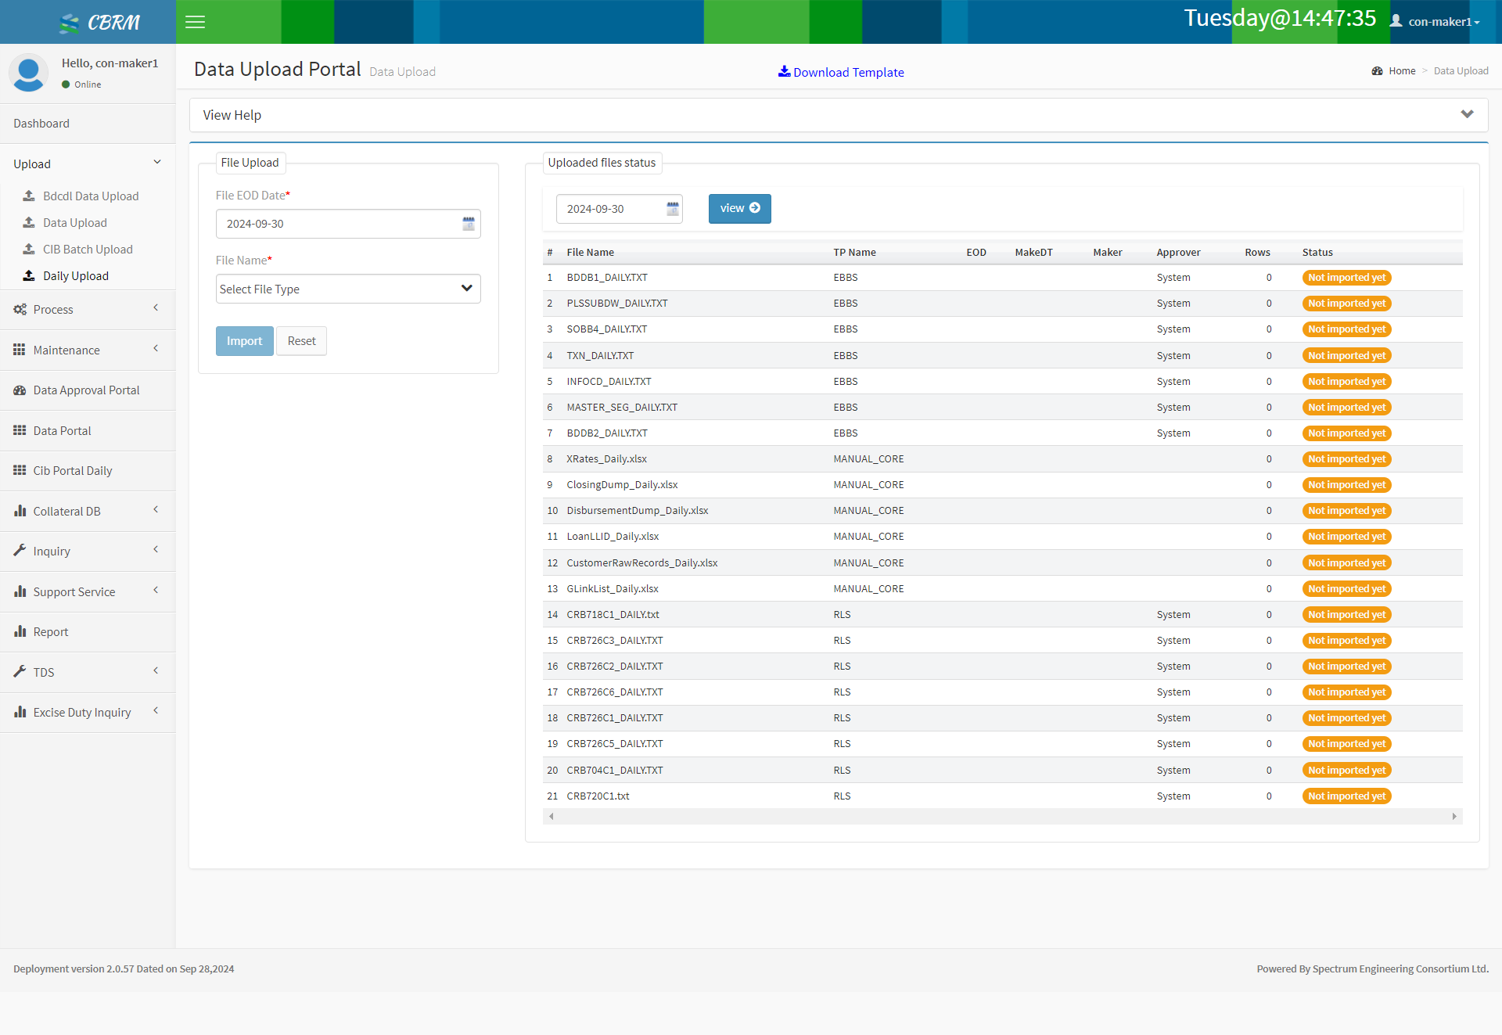Open CIB Batch Upload menu item
Viewport: 1502px width, 1035px height.
88,249
